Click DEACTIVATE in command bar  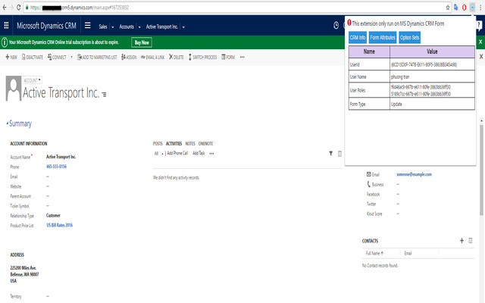coord(33,58)
